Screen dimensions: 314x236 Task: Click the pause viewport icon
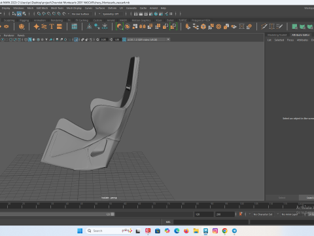(171, 14)
